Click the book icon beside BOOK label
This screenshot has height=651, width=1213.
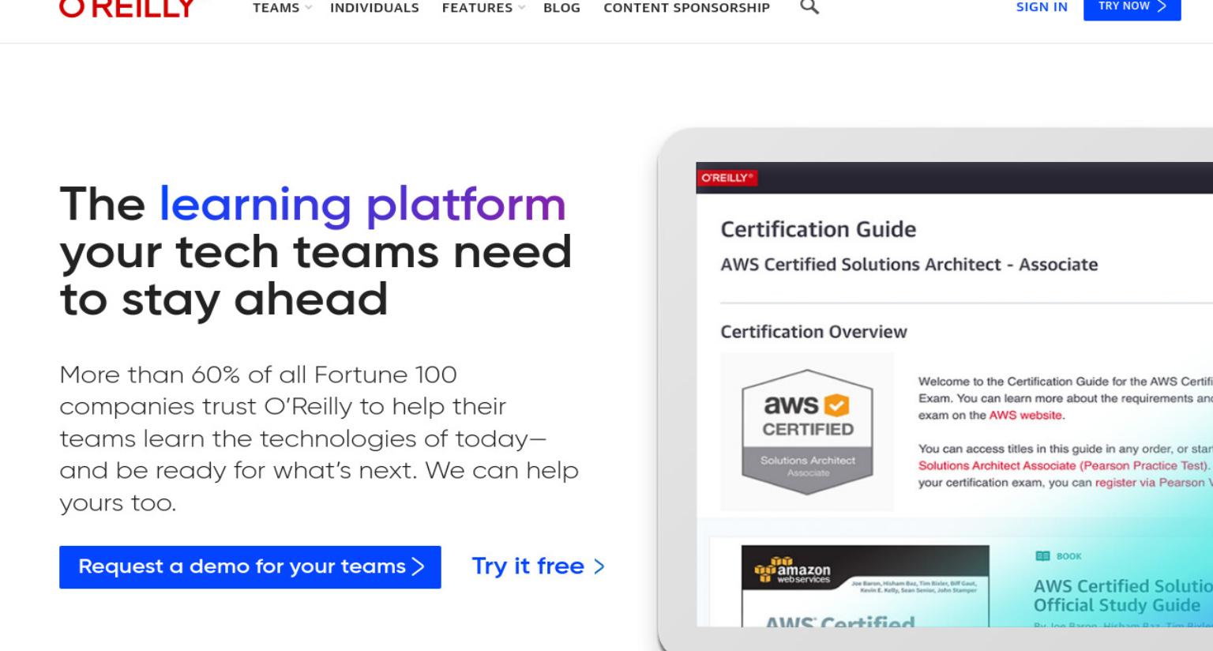(1042, 556)
